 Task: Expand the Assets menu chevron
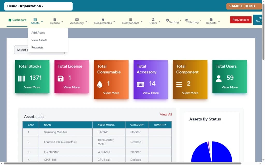42,21
